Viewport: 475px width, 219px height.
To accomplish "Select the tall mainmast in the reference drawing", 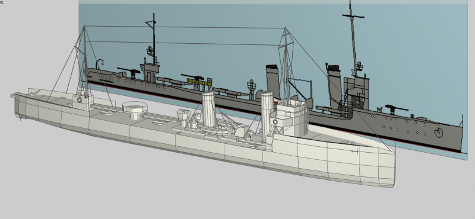I will (x=353, y=39).
